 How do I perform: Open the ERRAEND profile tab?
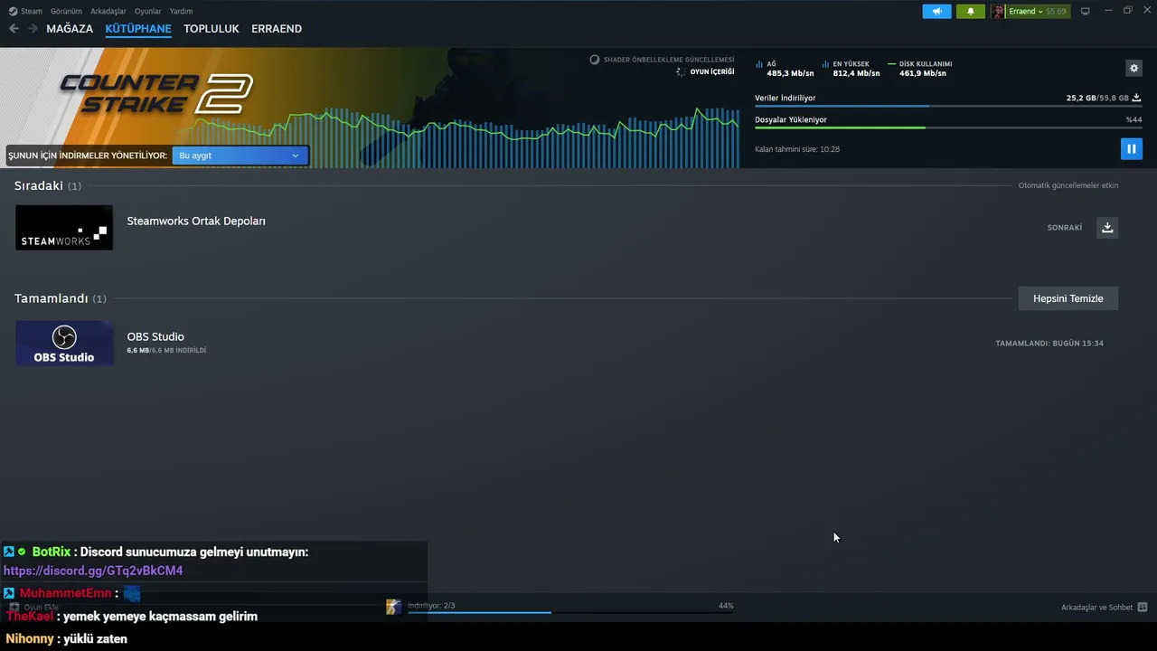click(277, 29)
